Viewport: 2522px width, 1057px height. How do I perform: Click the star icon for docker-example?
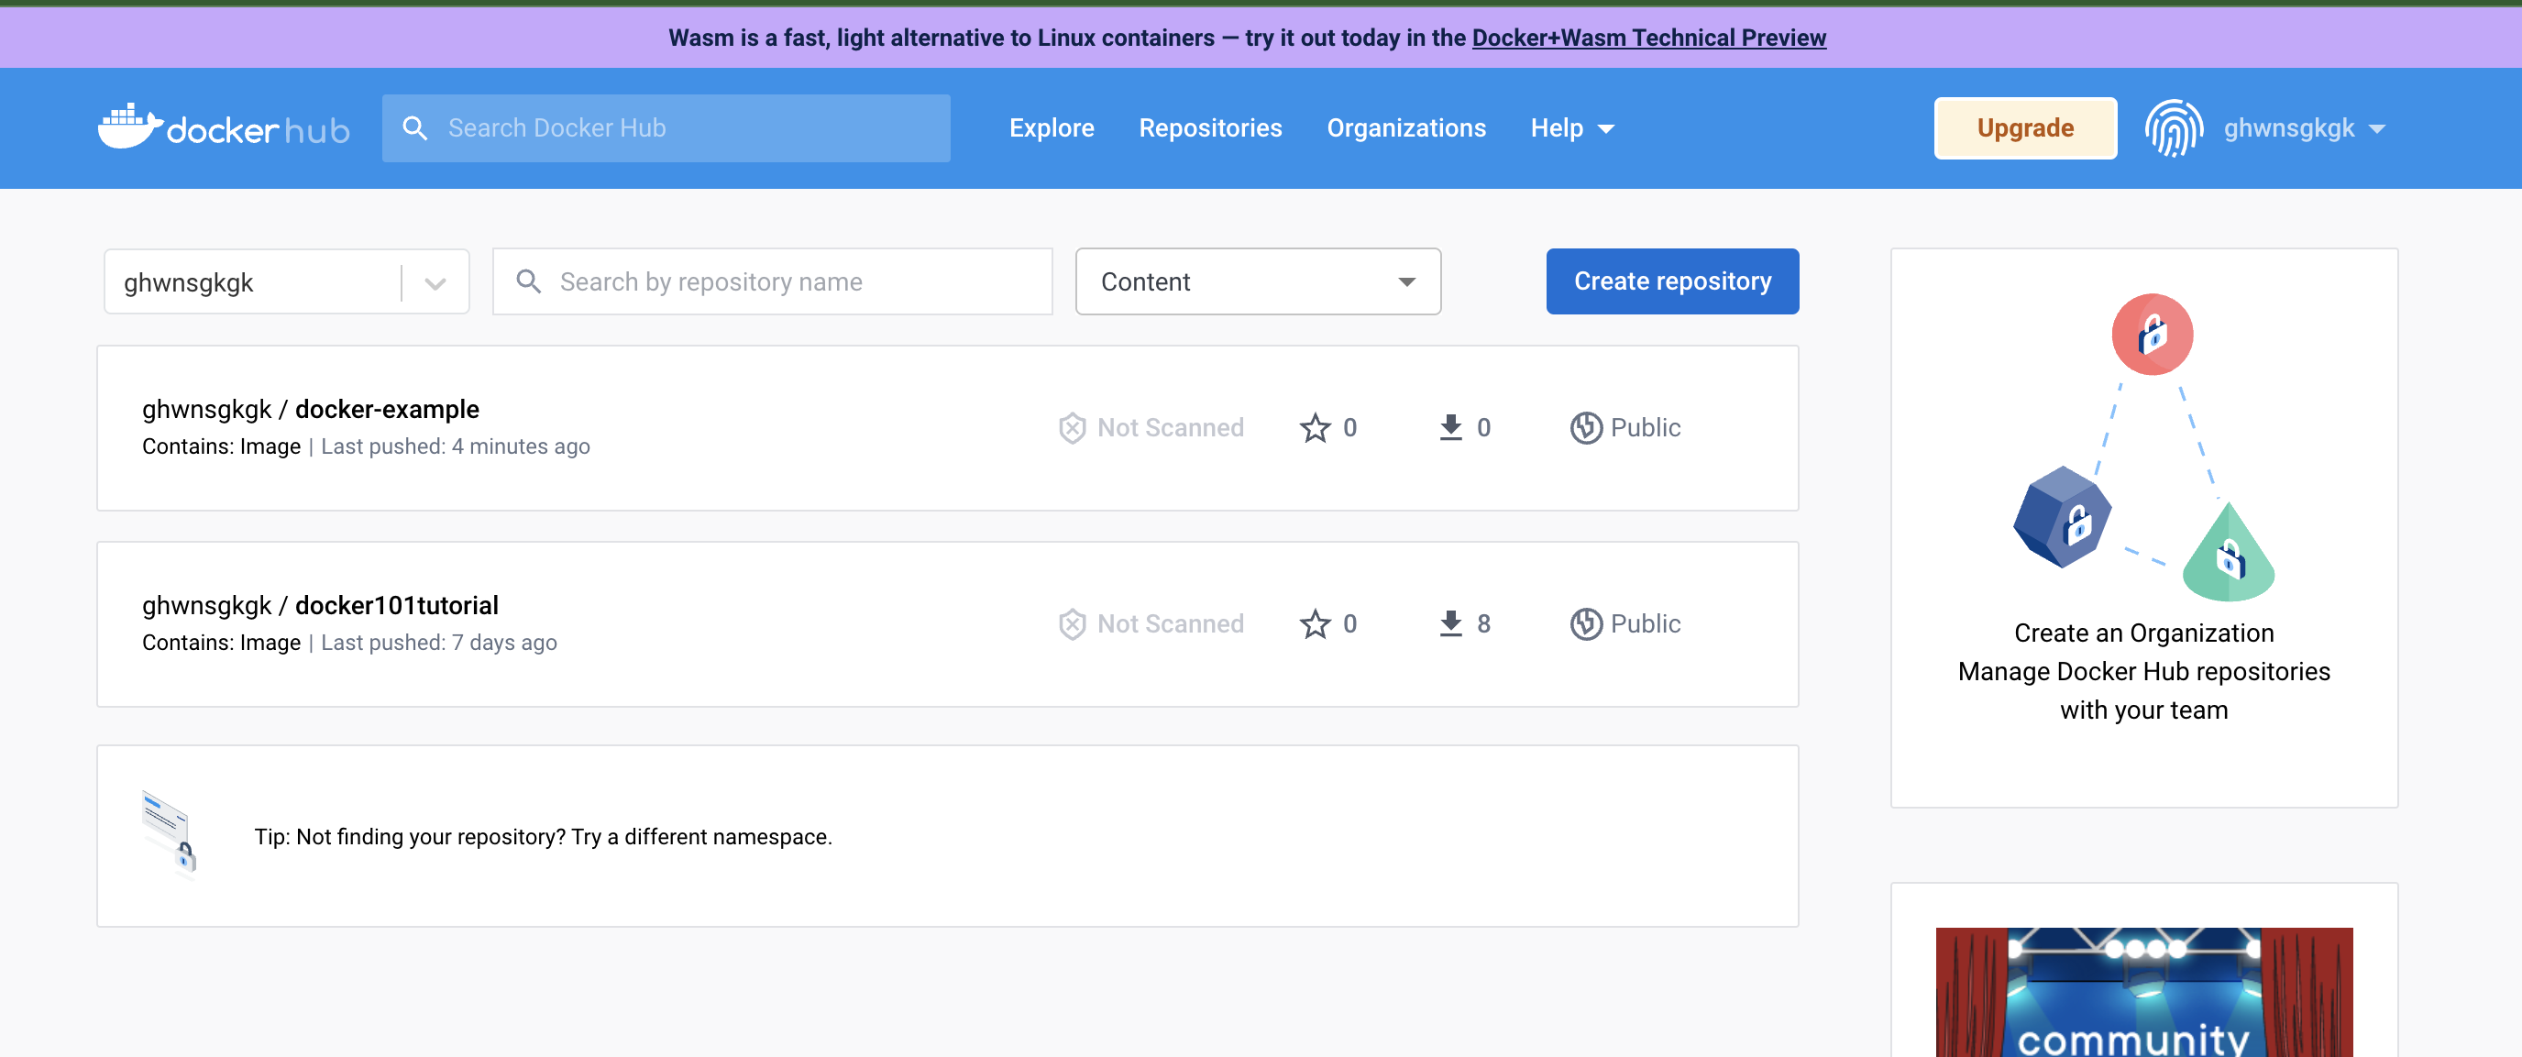[1315, 428]
